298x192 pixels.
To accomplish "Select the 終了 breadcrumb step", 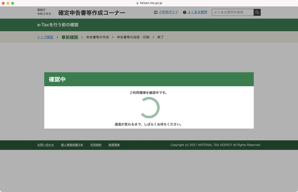I will pyautogui.click(x=161, y=37).
